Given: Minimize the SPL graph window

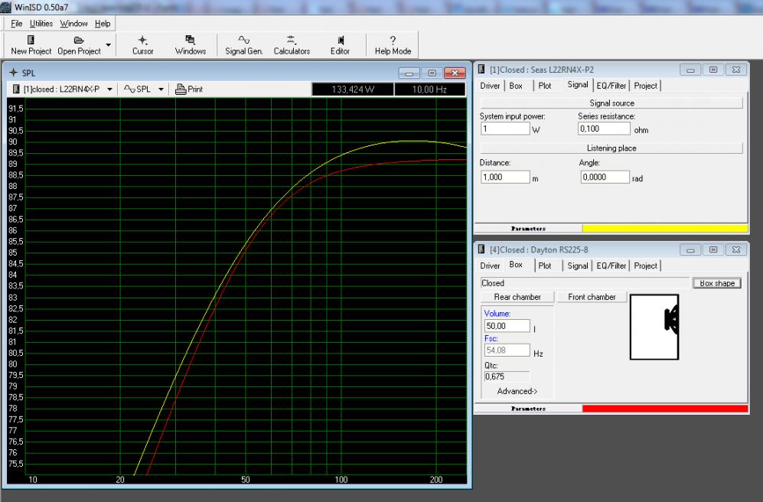Looking at the screenshot, I should [409, 73].
